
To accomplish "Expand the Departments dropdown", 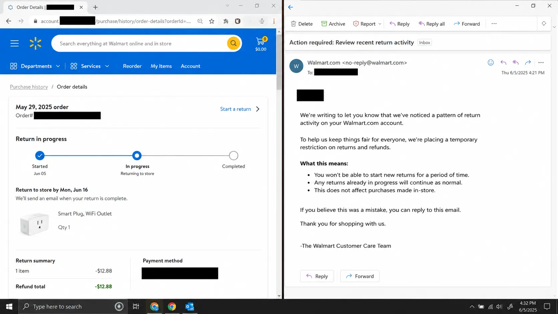I will pyautogui.click(x=35, y=66).
